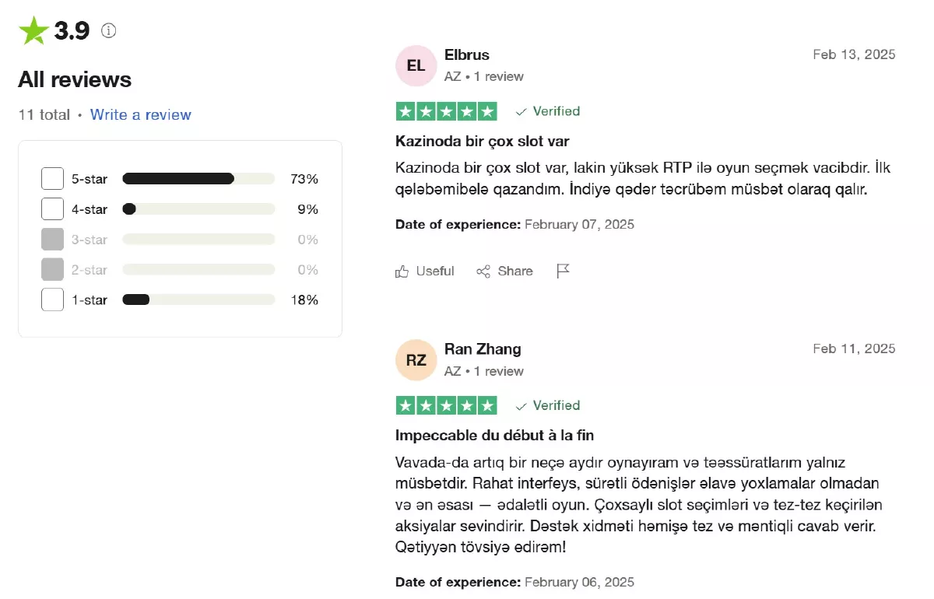Click the green rating star icon
934x599 pixels.
[x=33, y=31]
